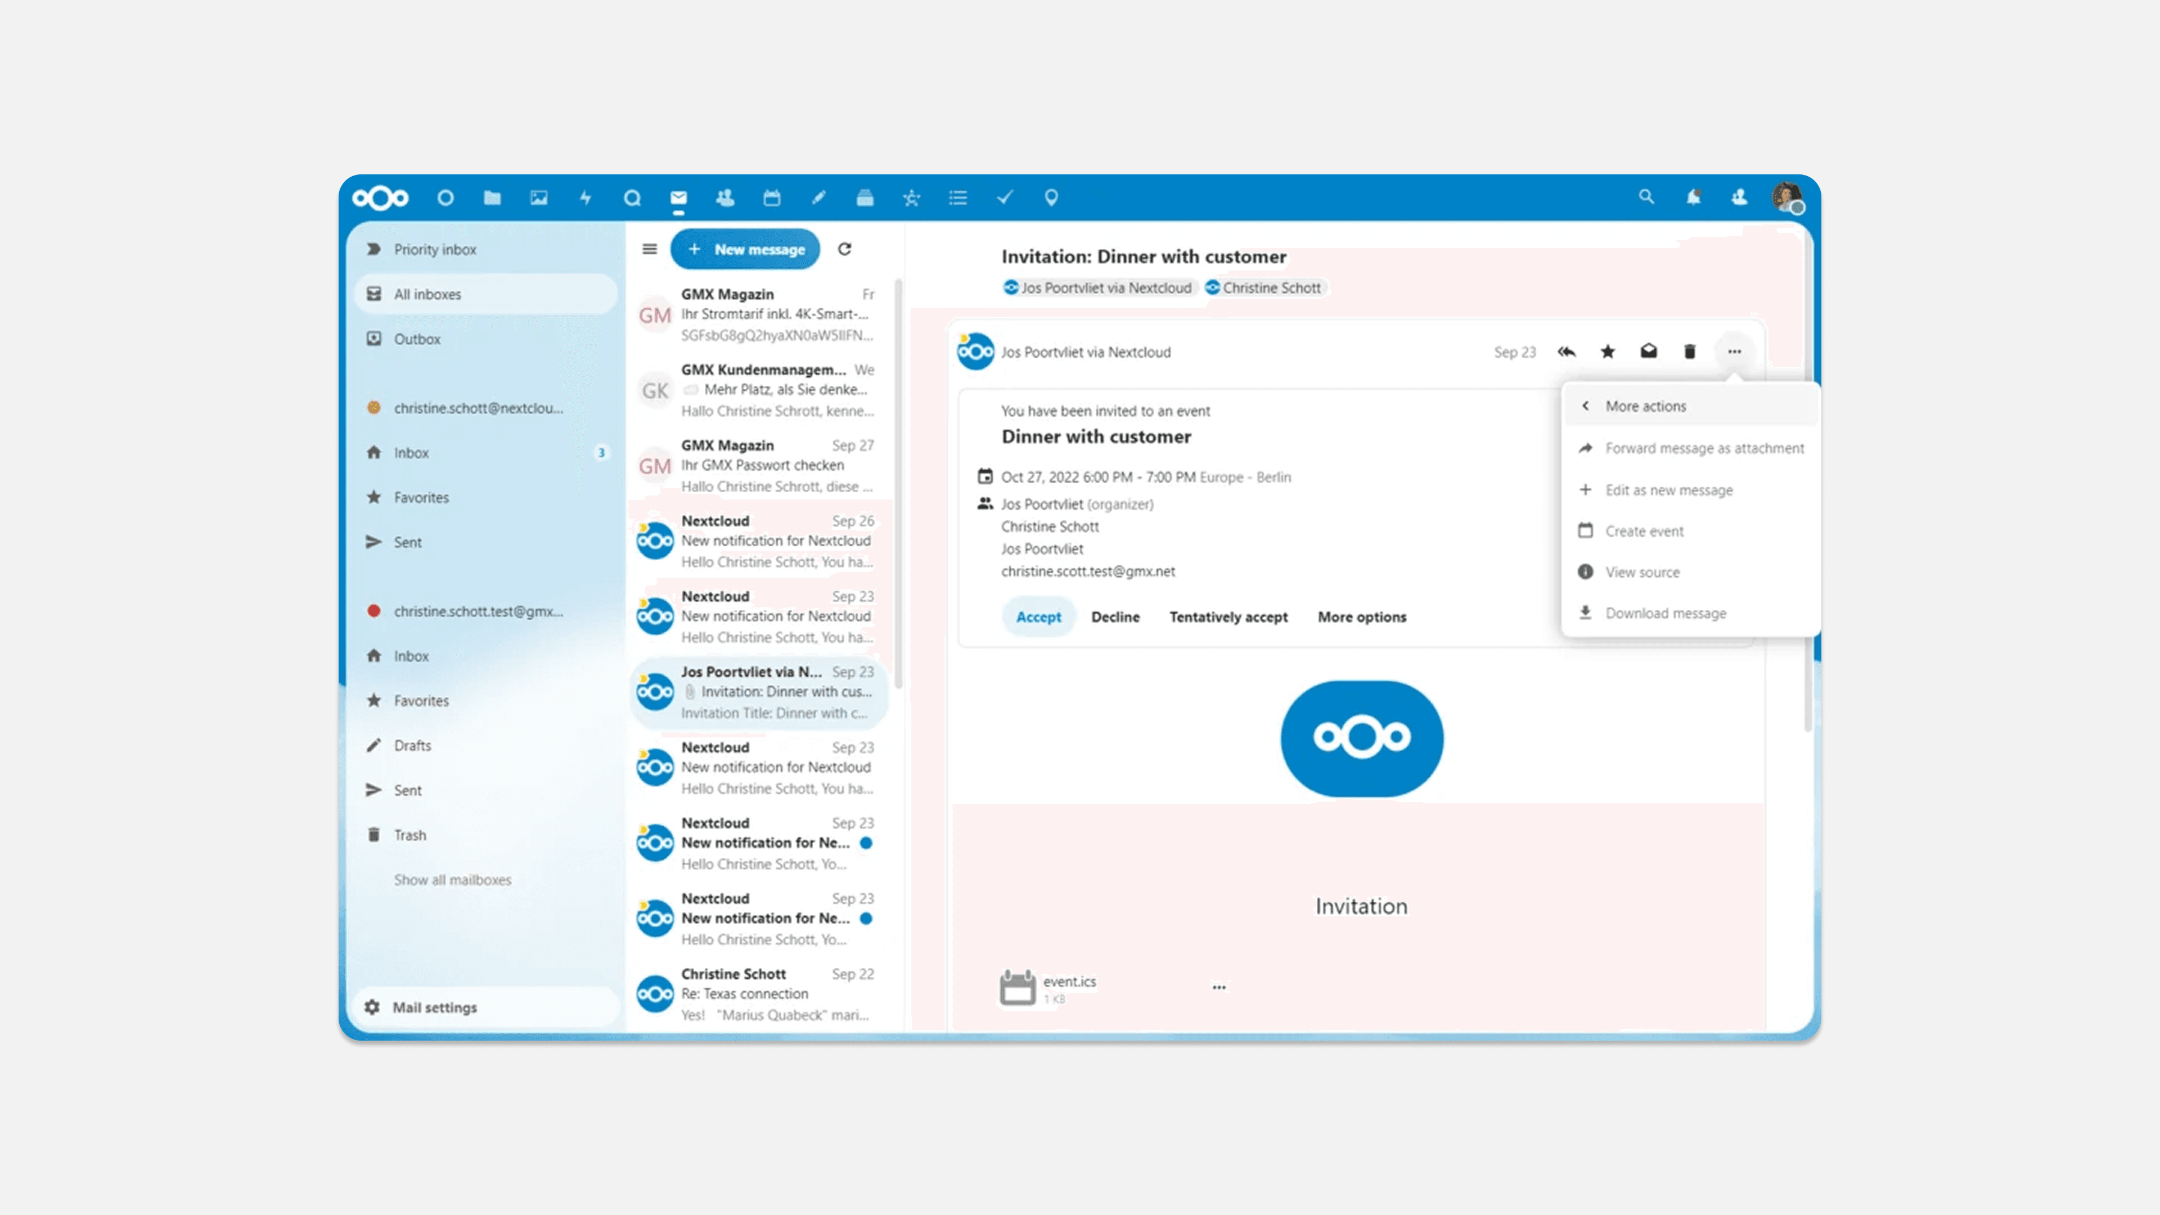Viewport: 2160px width, 1215px height.
Task: Select christine.schott@nextclou... account
Action: tap(487, 407)
